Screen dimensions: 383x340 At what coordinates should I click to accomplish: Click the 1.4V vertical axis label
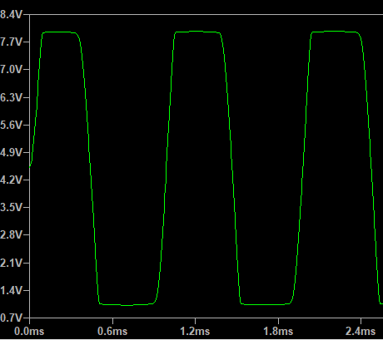(x=11, y=290)
